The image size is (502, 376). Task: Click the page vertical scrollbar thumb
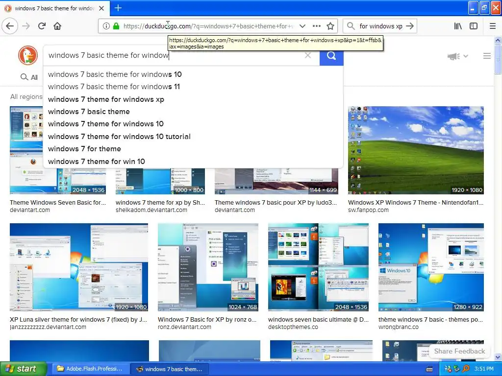click(x=498, y=59)
